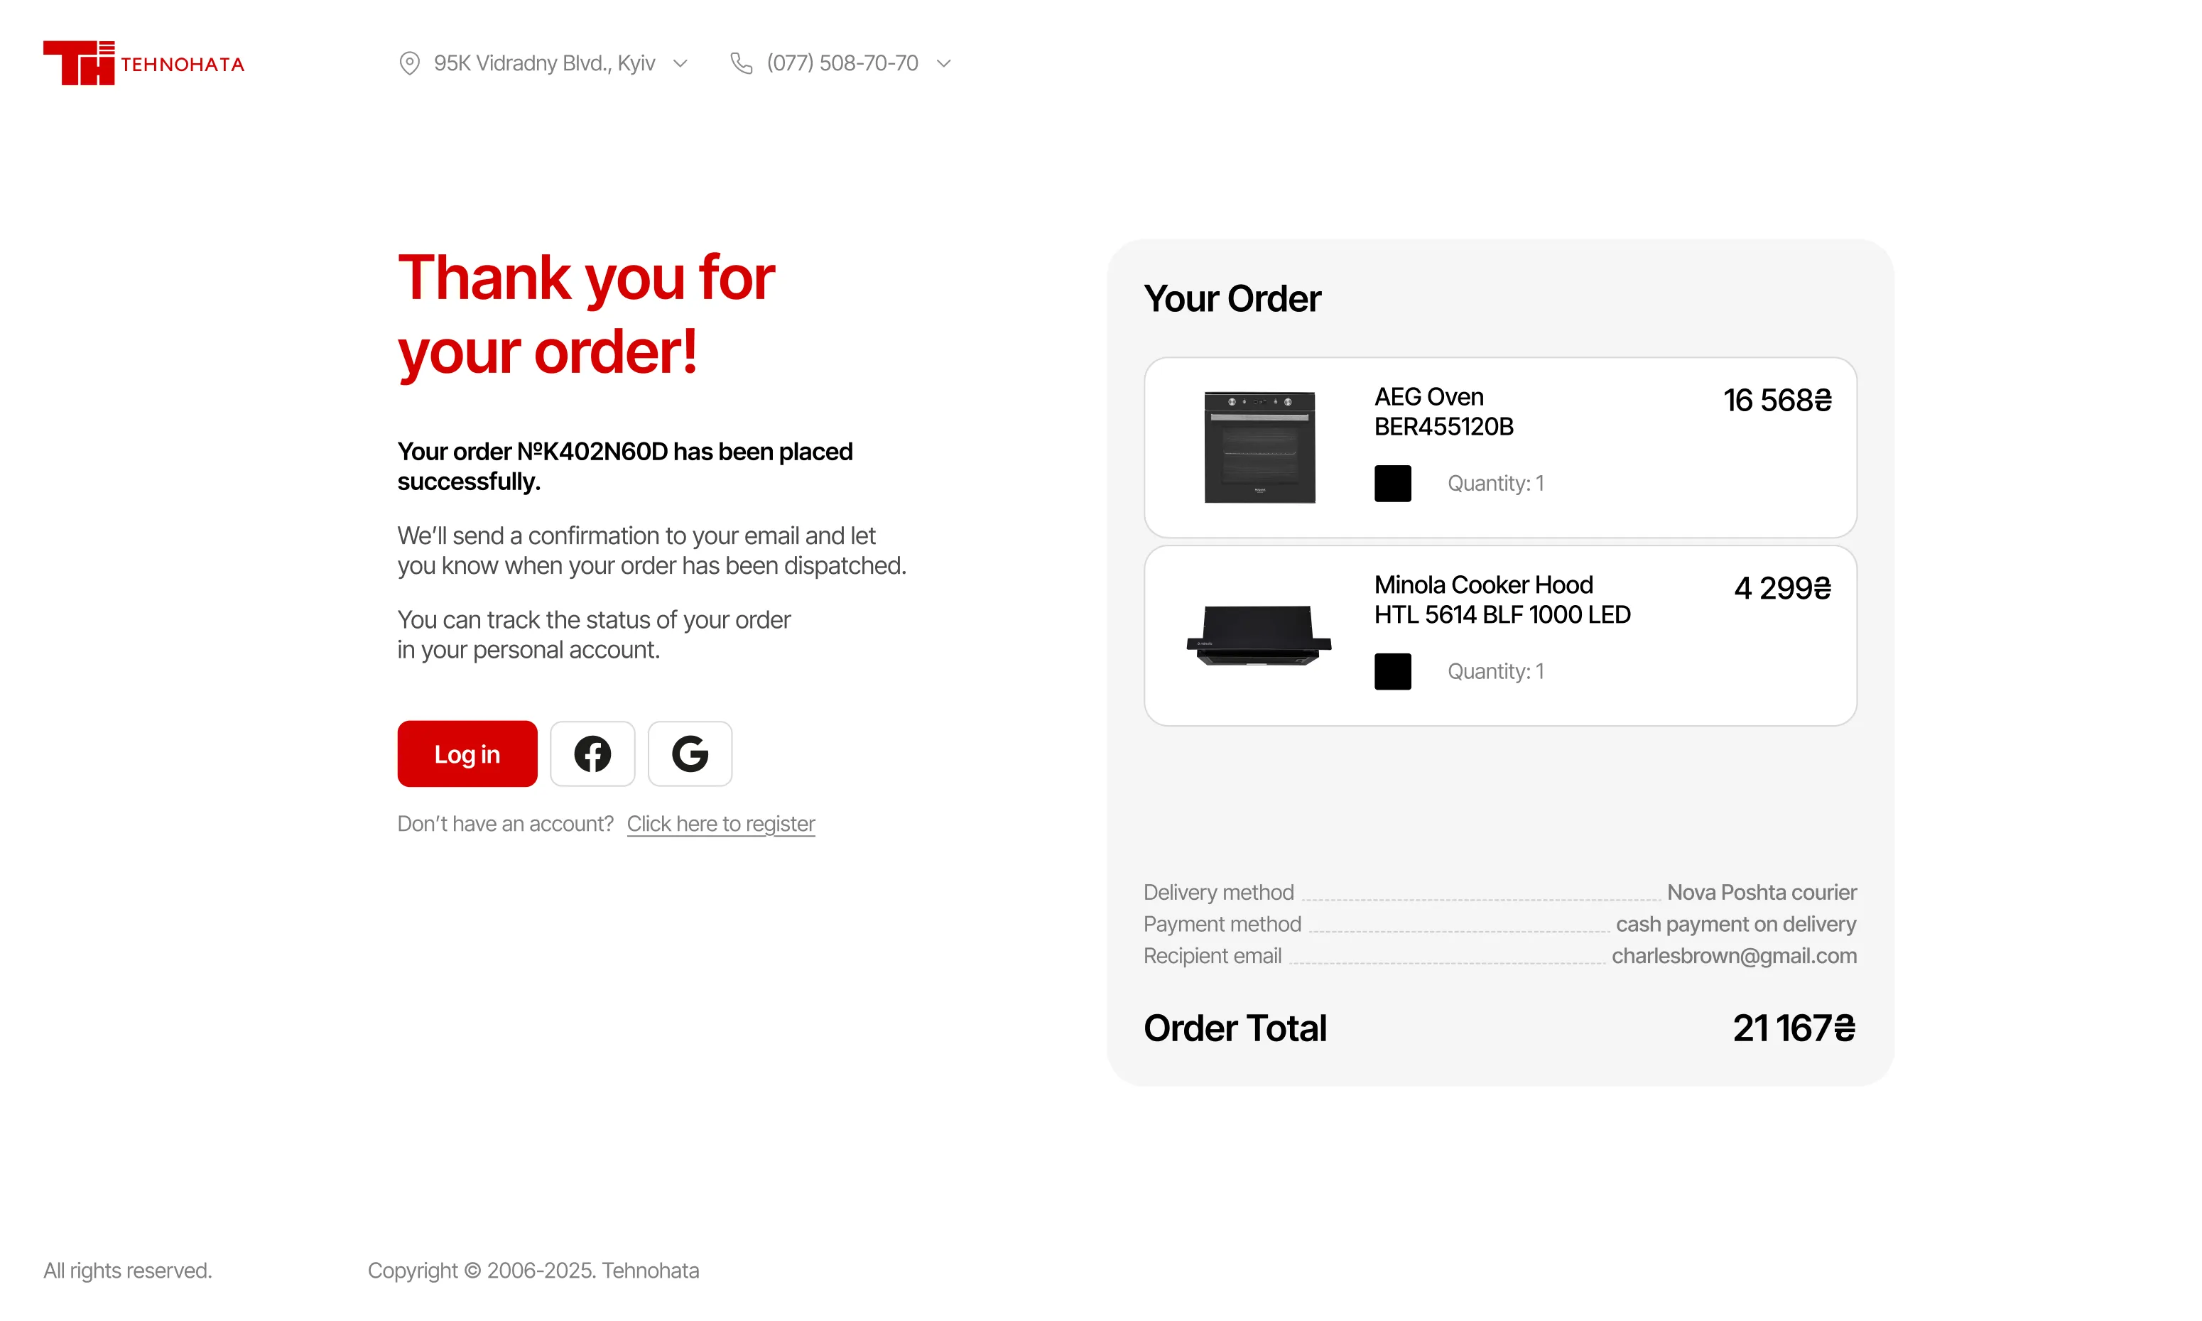The width and height of the screenshot is (2202, 1321).
Task: Click the 95K Vidradny Blvd., Kyiv address
Action: (544, 63)
